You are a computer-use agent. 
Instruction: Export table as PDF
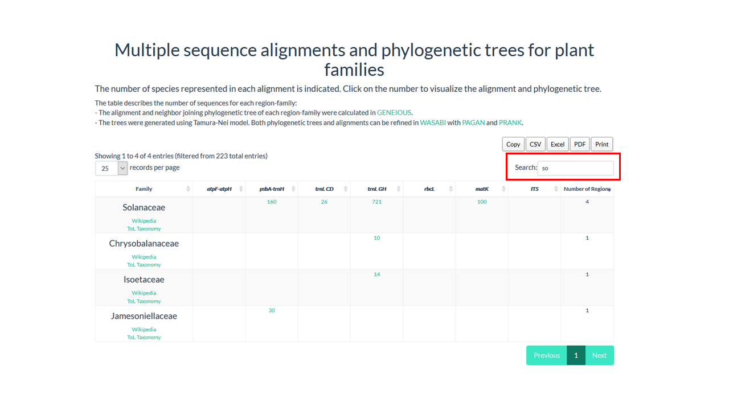click(580, 144)
